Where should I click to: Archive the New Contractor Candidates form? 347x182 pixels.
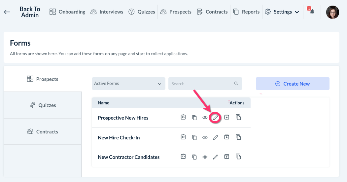(x=227, y=157)
